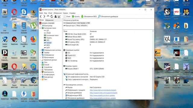Click the Refresh Period (tREF) row
This screenshot has height=108, width=193.
107,37
